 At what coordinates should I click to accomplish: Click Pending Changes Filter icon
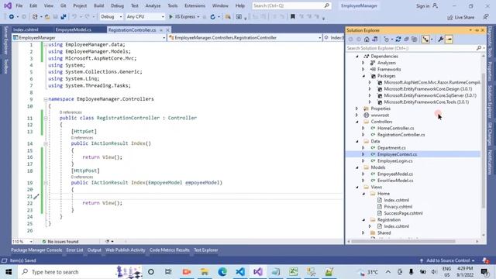tap(386, 40)
